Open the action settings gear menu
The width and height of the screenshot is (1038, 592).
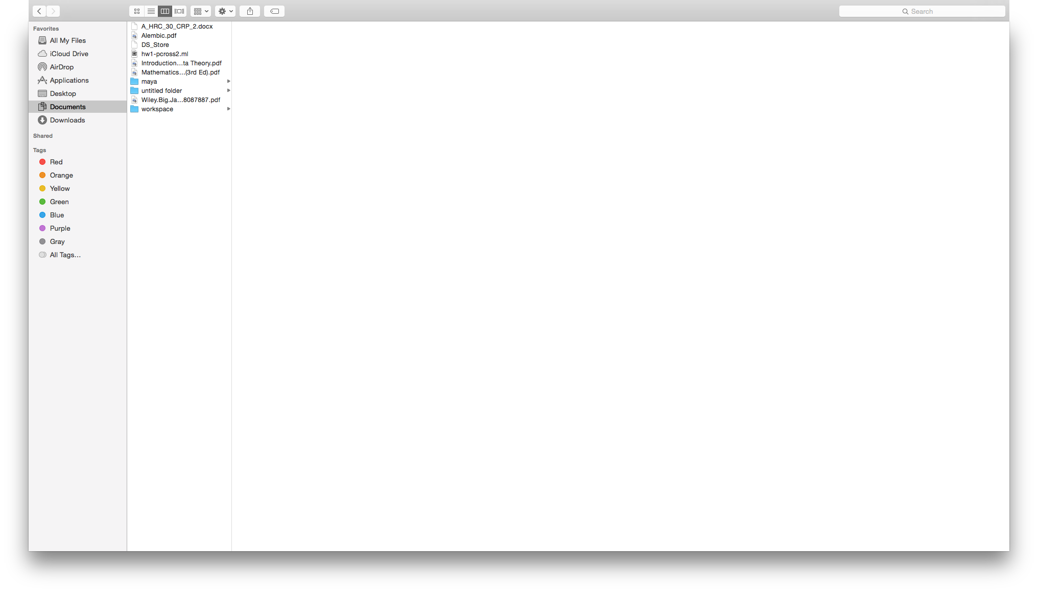[x=226, y=11]
